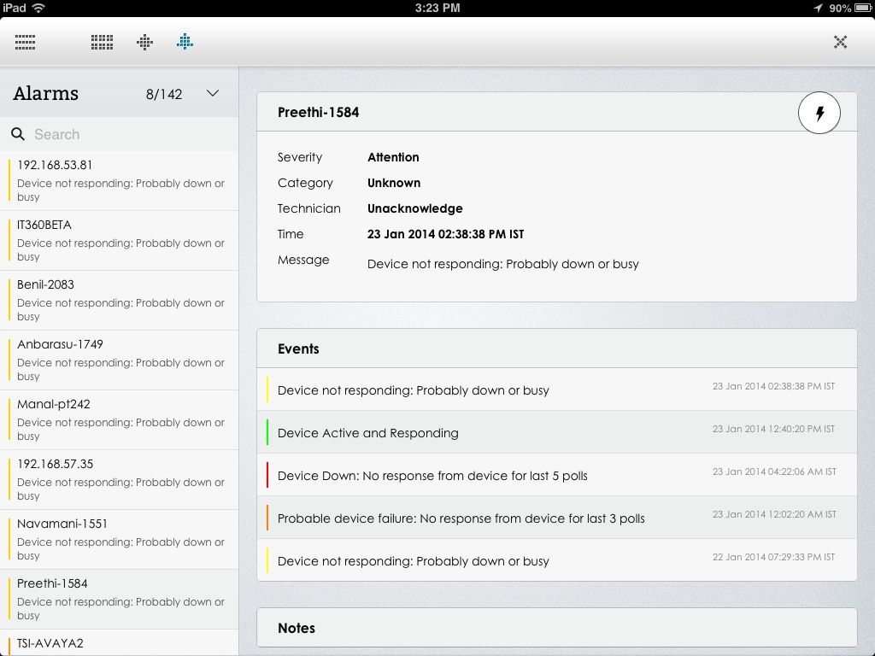Tap the battery 90% indicator
This screenshot has width=875, height=656.
click(x=850, y=8)
